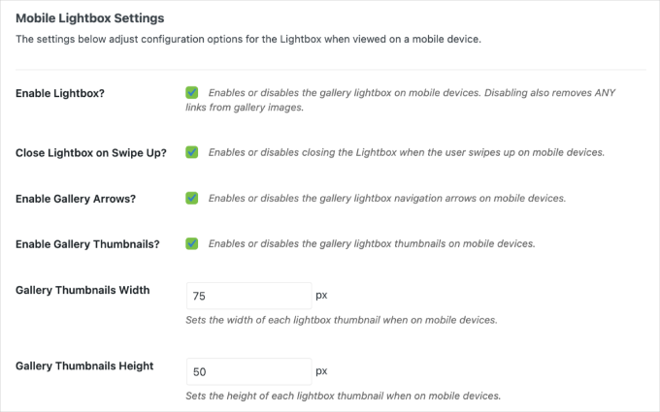Click the lightbox navigation arrows description text
Image resolution: width=660 pixels, height=412 pixels.
pos(386,198)
